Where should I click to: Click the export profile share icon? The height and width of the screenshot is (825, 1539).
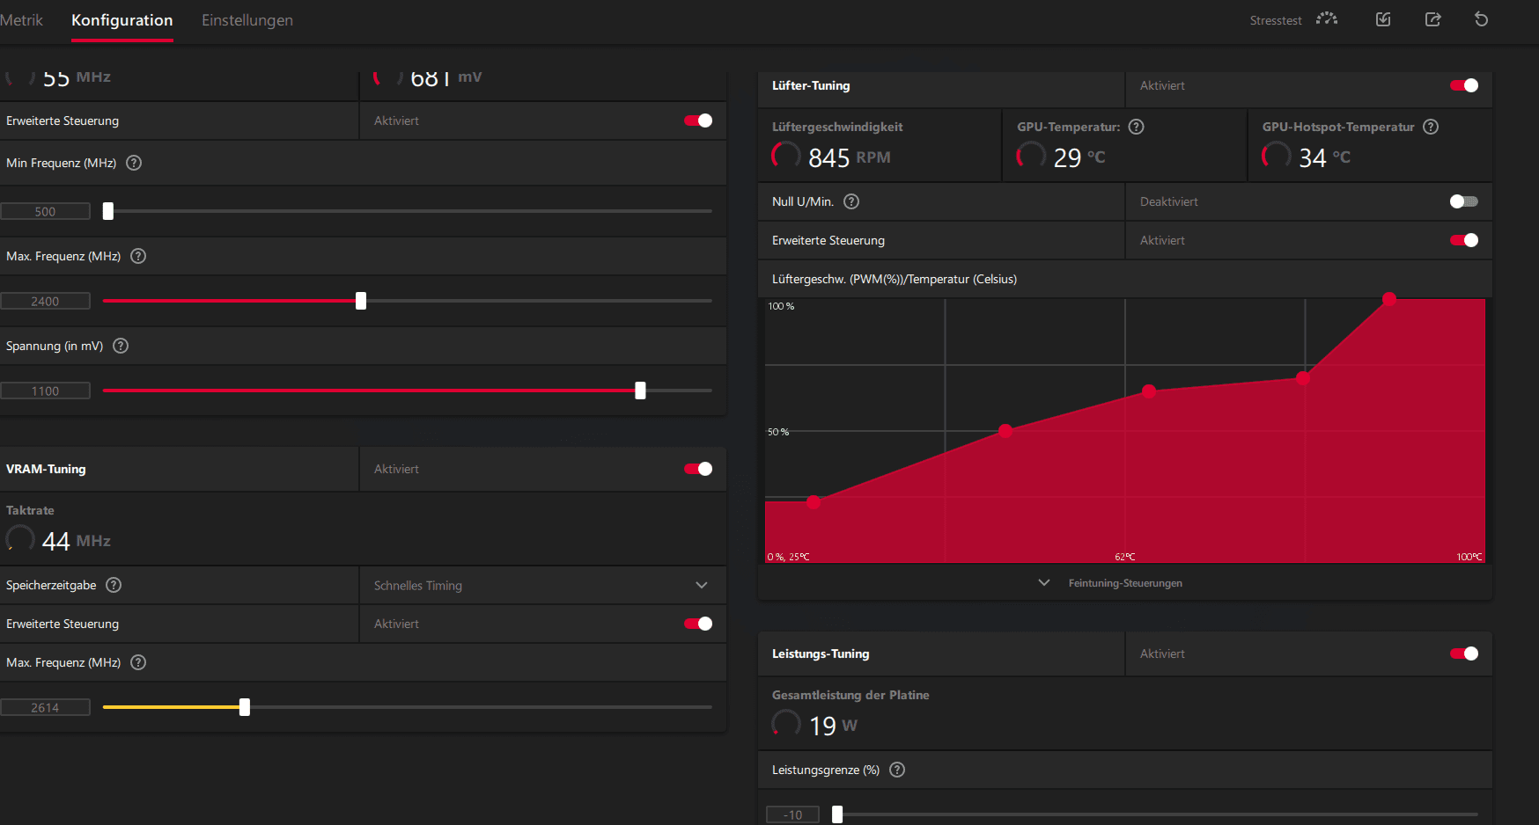[x=1432, y=19]
